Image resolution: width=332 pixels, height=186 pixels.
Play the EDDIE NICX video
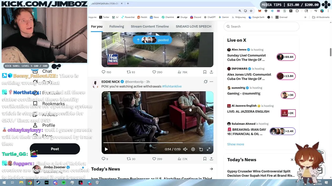pos(106,149)
